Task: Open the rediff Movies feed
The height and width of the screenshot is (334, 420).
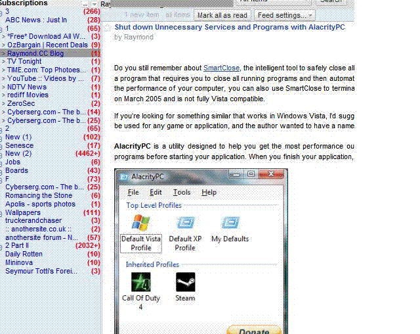Action: pyautogui.click(x=28, y=95)
